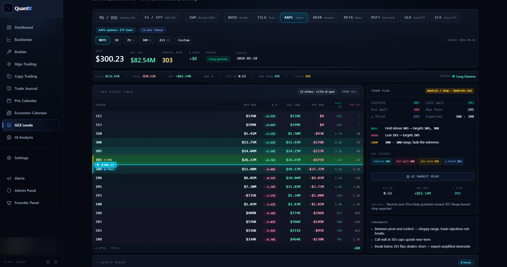The height and width of the screenshot is (267, 507).
Task: Click the AI Market Read button
Action: coord(423,177)
